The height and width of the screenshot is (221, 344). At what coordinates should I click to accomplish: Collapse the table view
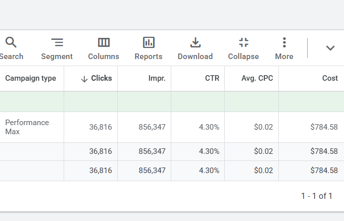point(243,48)
